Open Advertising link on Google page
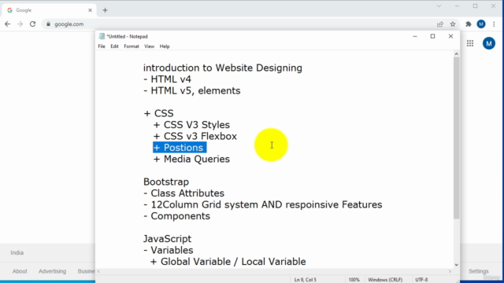Image resolution: width=504 pixels, height=283 pixels. click(x=52, y=271)
